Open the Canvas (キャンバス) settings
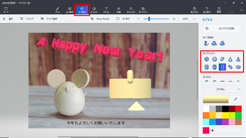Viewport: 246px width, 138px height. pos(131,9)
